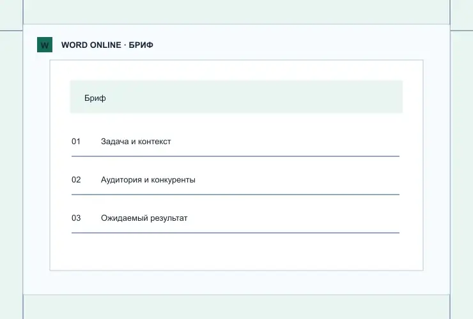The width and height of the screenshot is (473, 319).
Task: Click the number 02 label
Action: [76, 180]
